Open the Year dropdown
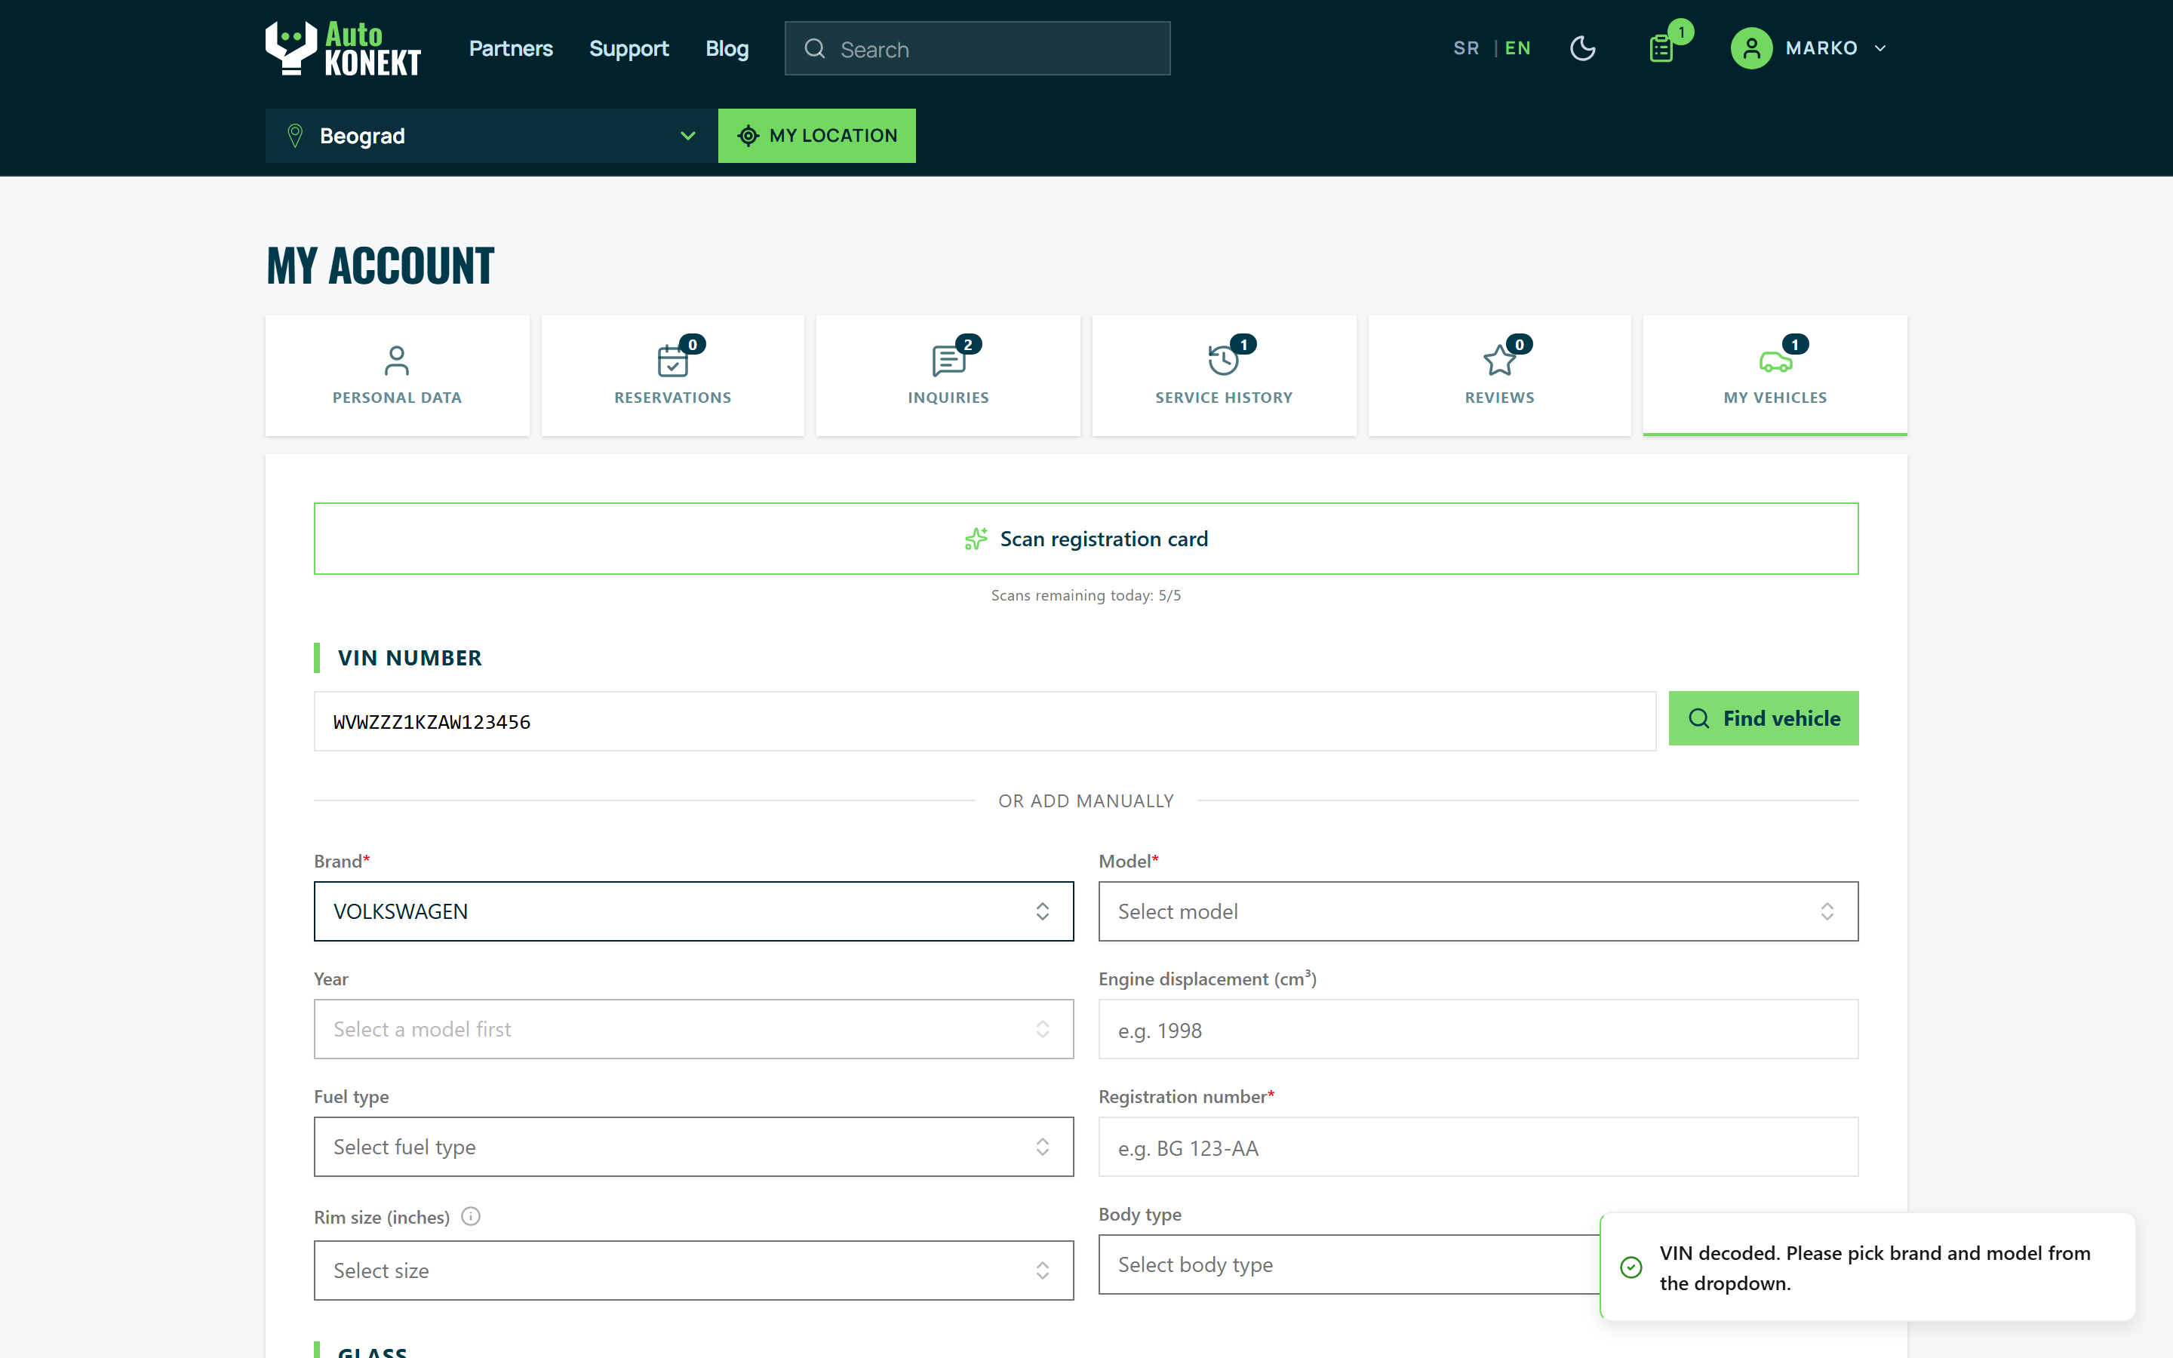2173x1358 pixels. pyautogui.click(x=693, y=1029)
